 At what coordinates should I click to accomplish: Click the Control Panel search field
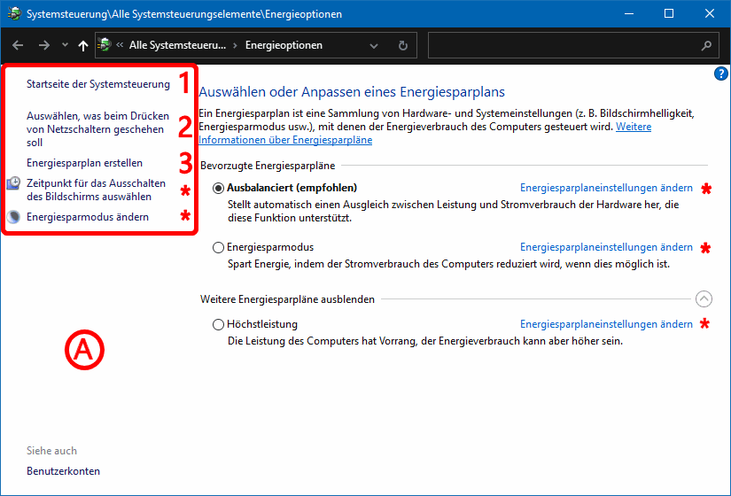563,45
